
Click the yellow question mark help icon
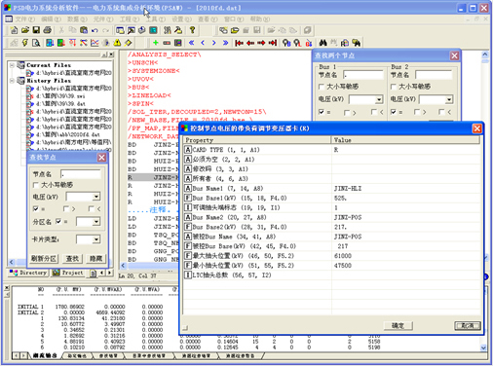pyautogui.click(x=192, y=30)
